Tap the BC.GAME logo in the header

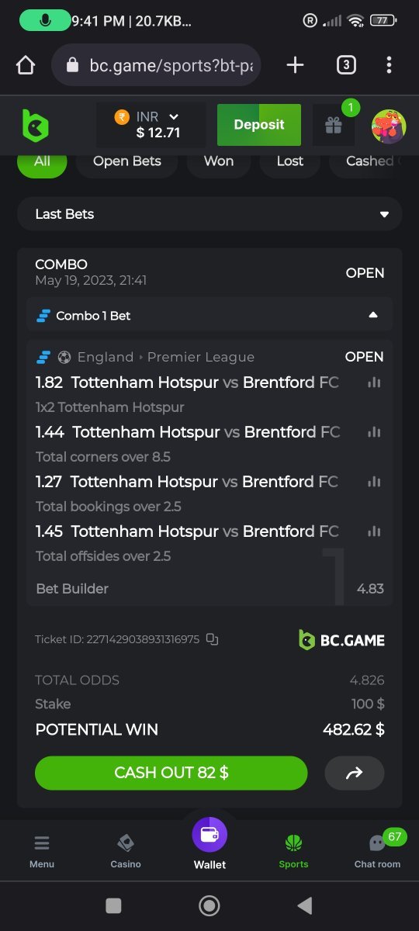point(35,125)
